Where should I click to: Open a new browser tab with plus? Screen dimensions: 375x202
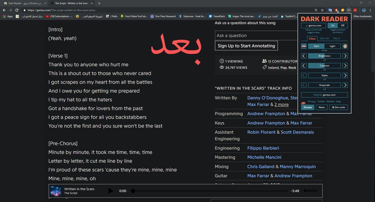click(99, 3)
